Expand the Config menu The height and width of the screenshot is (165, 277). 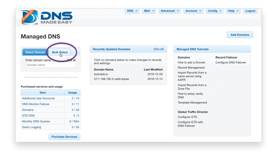215,11
